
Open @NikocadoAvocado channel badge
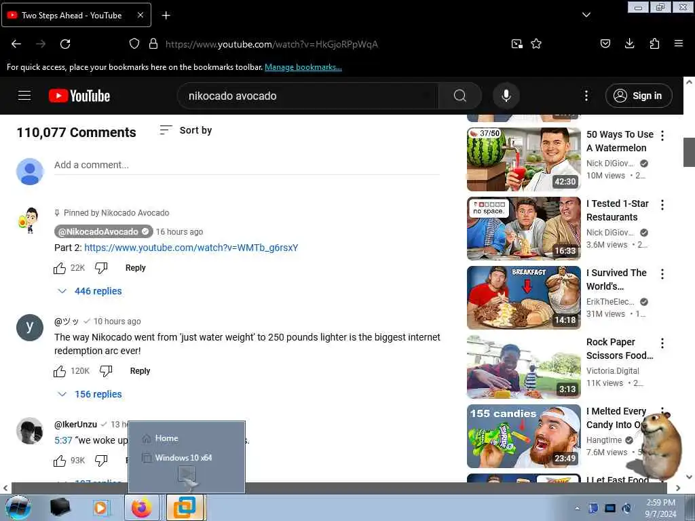point(103,232)
